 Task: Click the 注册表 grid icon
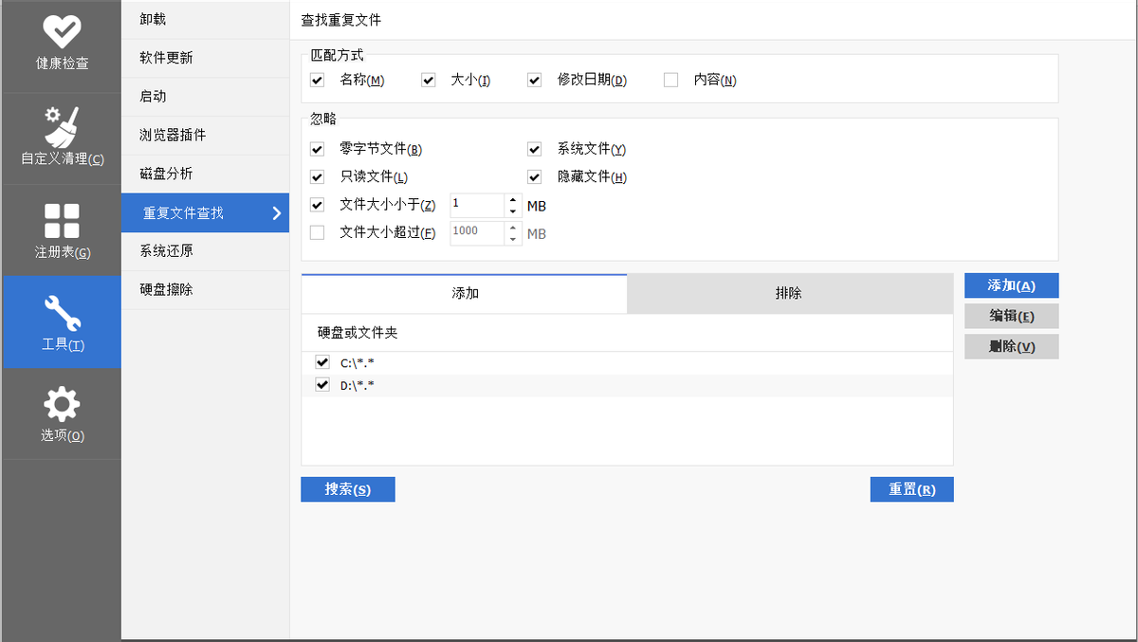pyautogui.click(x=61, y=216)
